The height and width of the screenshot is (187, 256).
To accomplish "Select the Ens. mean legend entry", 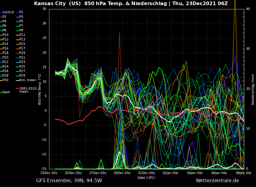I will coord(27,80).
